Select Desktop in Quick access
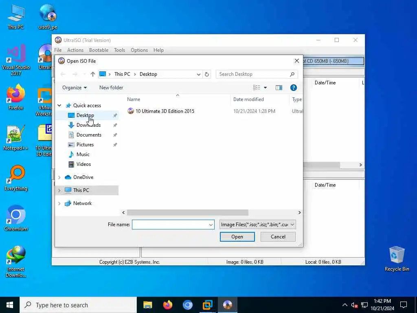 click(x=85, y=115)
